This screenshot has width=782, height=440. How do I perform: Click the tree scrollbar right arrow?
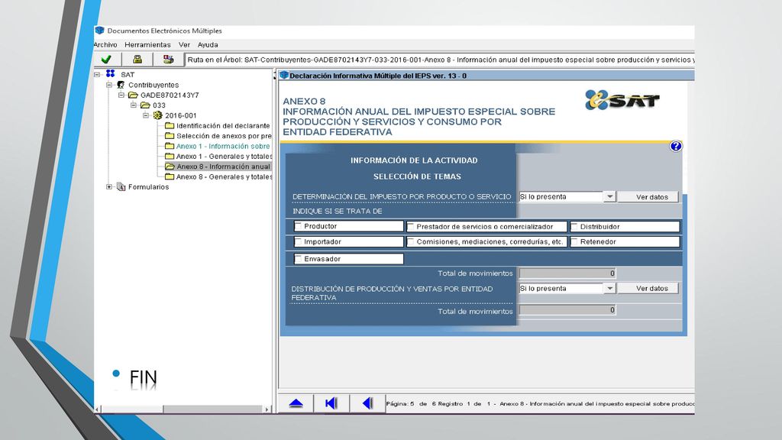[x=267, y=409]
